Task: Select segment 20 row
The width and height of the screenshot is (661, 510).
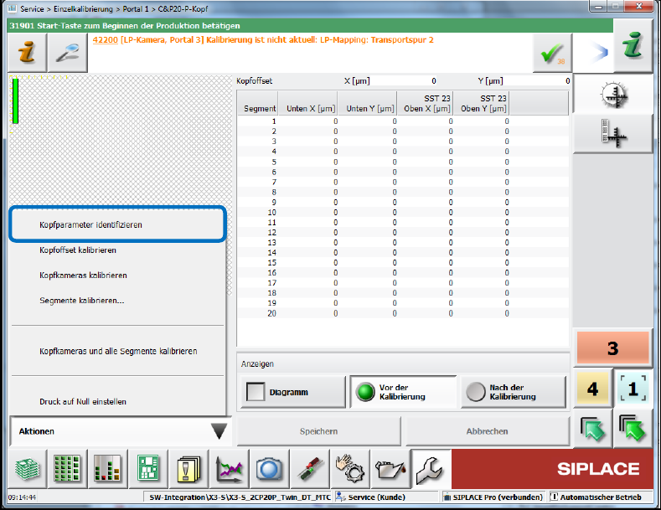Action: point(403,313)
